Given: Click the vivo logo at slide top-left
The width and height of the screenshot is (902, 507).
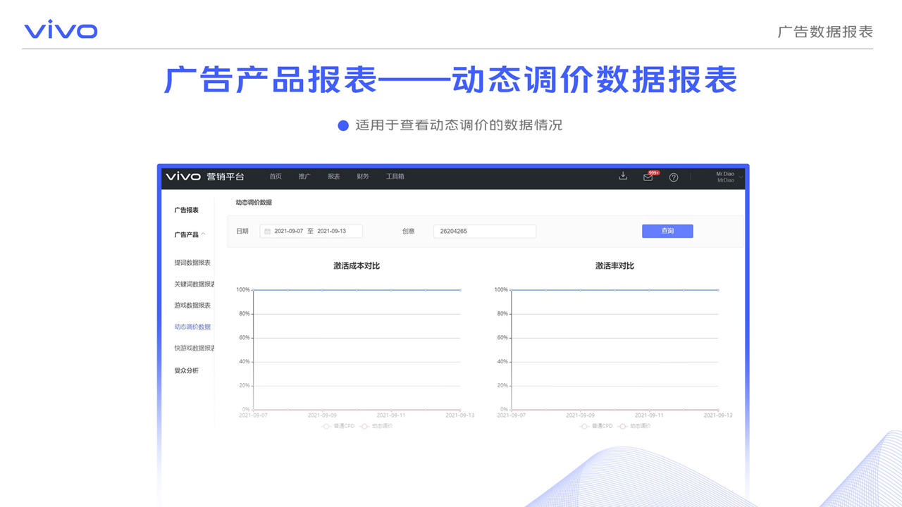Looking at the screenshot, I should pos(61,30).
